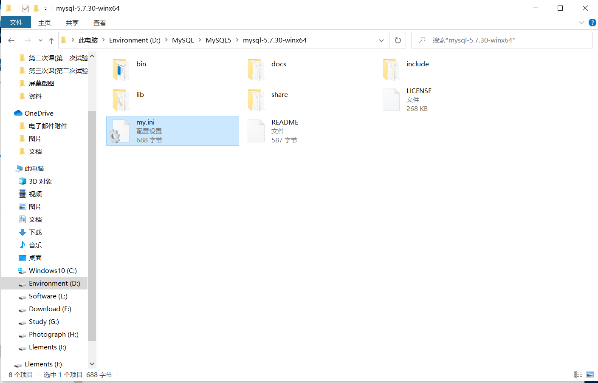Open the share folder
Screen dimensions: 598x383
tap(279, 94)
